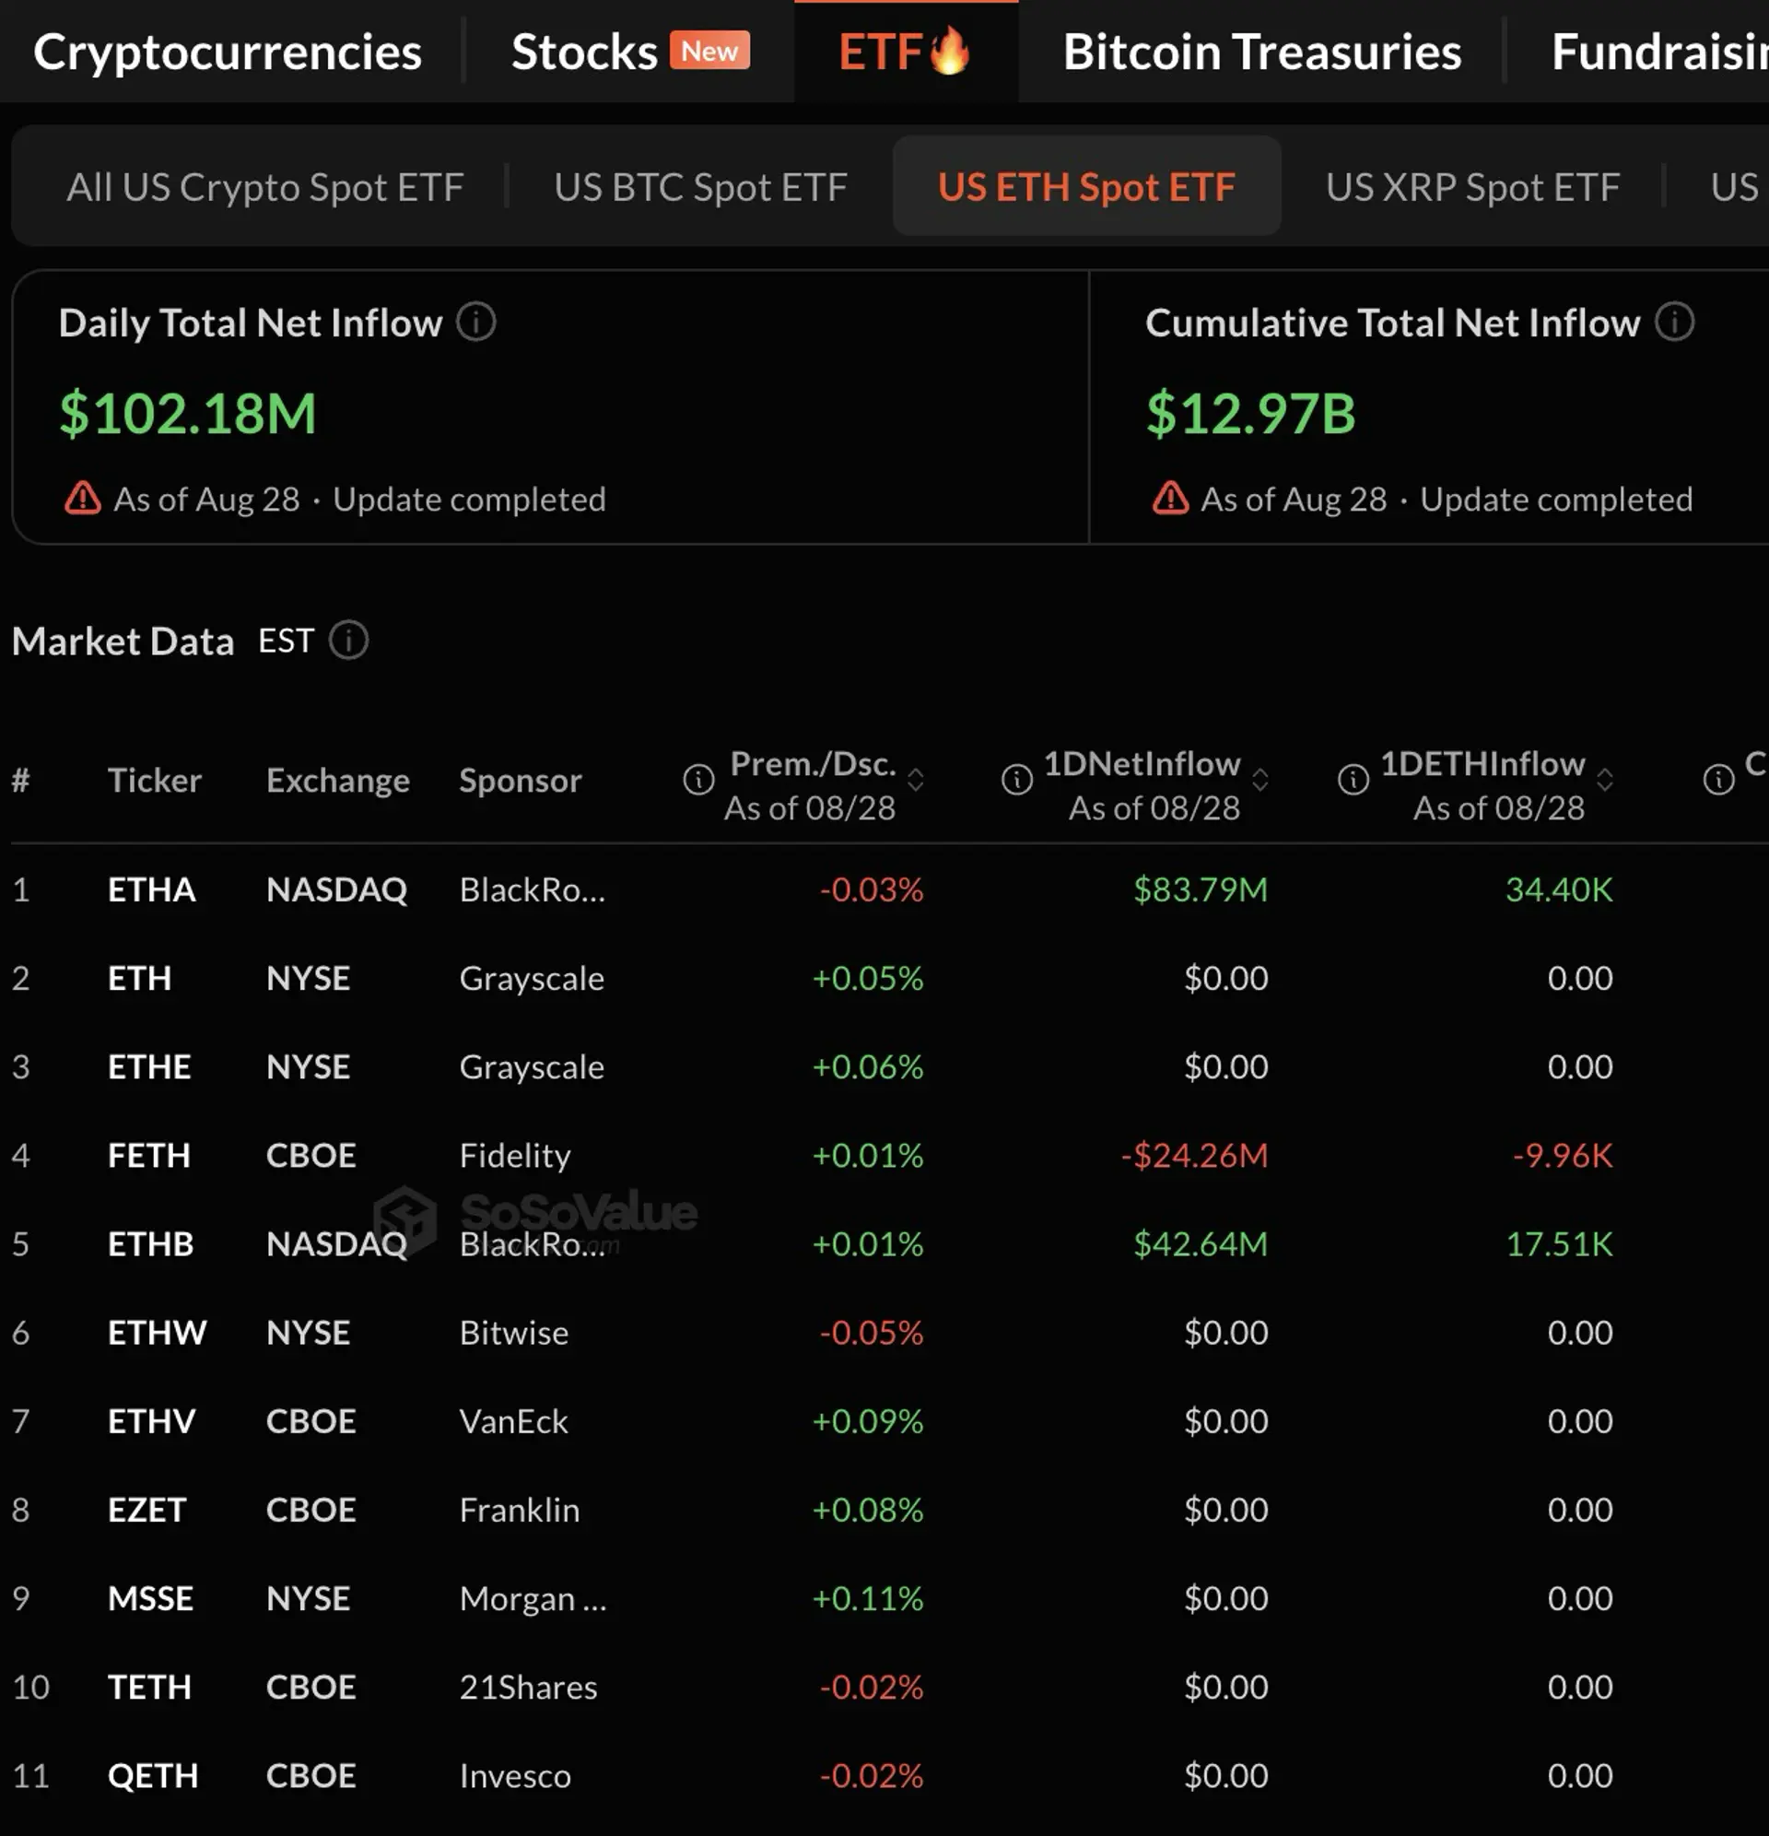Click the EST timezone label
This screenshot has height=1836, width=1769.
287,641
